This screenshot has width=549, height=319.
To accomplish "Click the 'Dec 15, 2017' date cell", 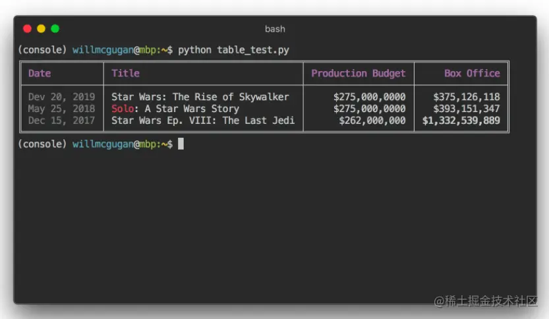I will coord(62,121).
